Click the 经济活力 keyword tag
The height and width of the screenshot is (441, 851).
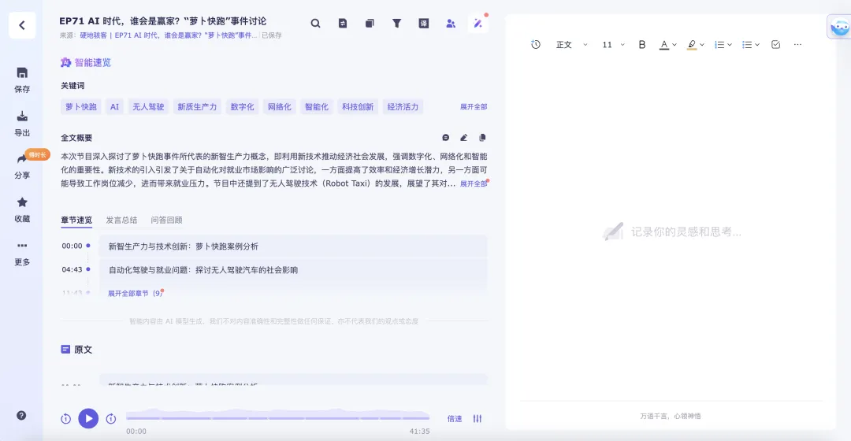403,107
